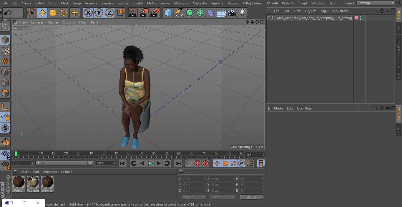Image resolution: width=402 pixels, height=207 pixels.
Task: Click frame 45 on timeline ruler
Action: coord(129,153)
